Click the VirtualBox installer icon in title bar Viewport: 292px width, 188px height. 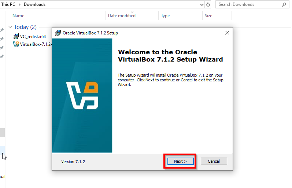[58, 33]
